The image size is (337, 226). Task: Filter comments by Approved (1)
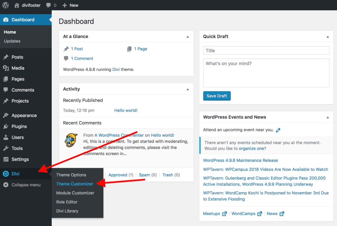(121, 175)
